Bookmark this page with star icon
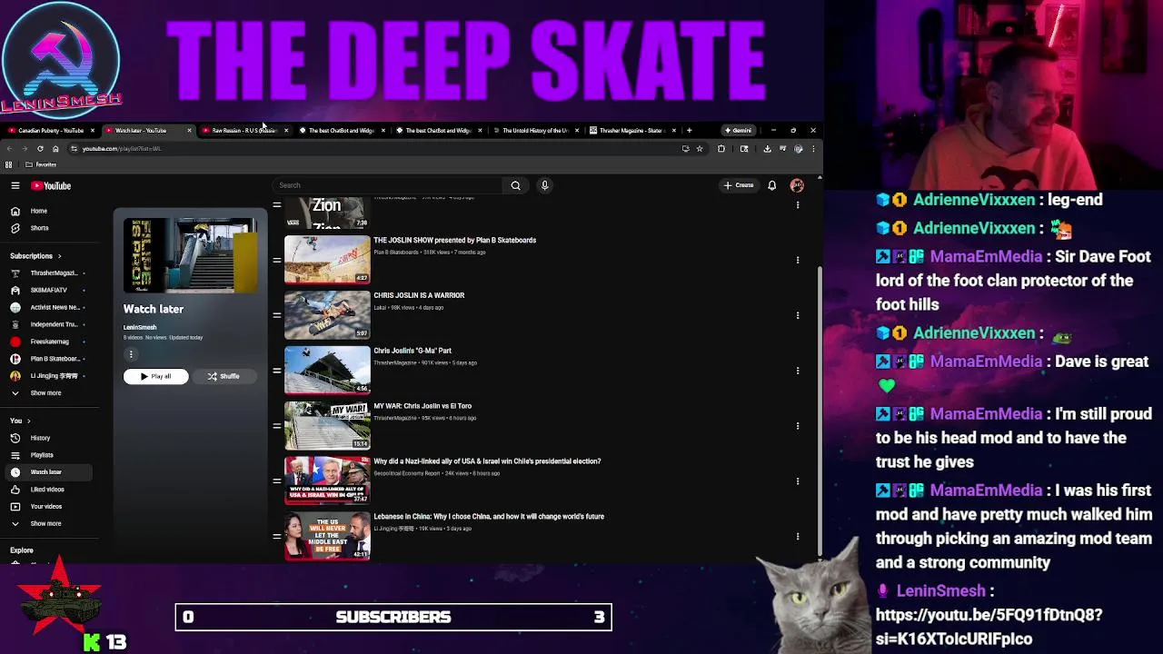Viewport: 1163px width, 654px height. point(700,149)
